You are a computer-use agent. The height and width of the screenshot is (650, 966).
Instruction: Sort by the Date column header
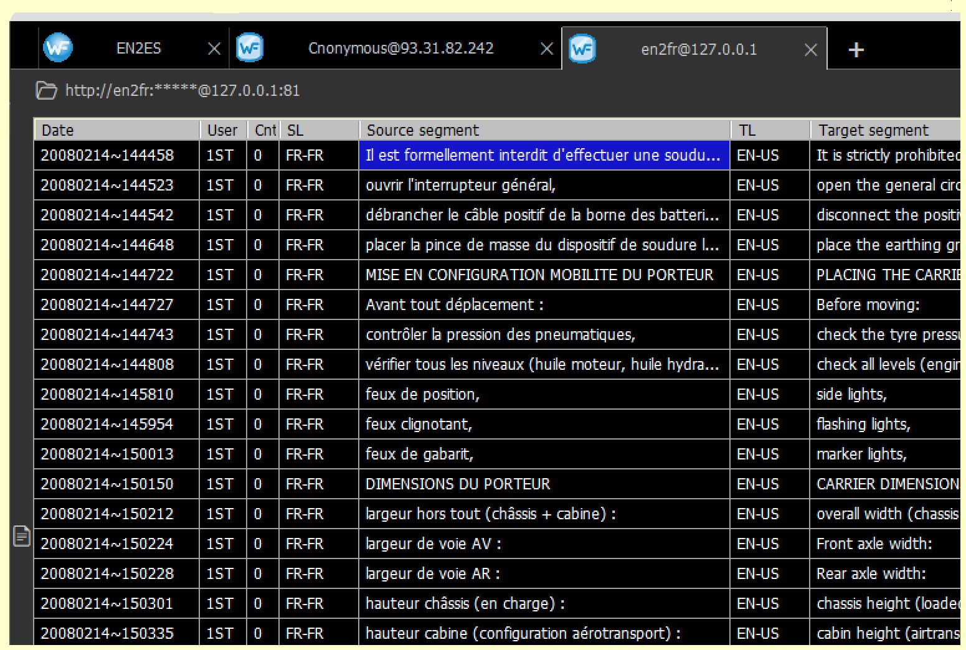pyautogui.click(x=116, y=130)
